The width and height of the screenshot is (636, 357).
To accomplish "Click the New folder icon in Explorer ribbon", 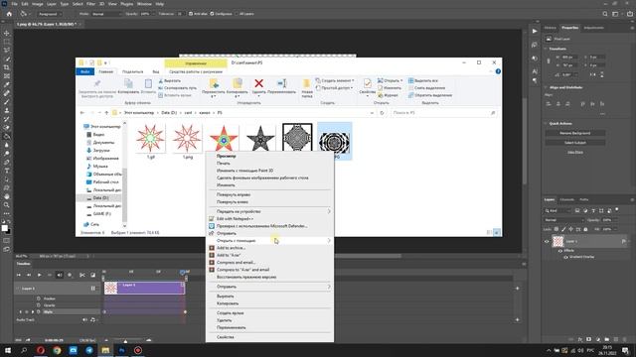I will [x=307, y=84].
